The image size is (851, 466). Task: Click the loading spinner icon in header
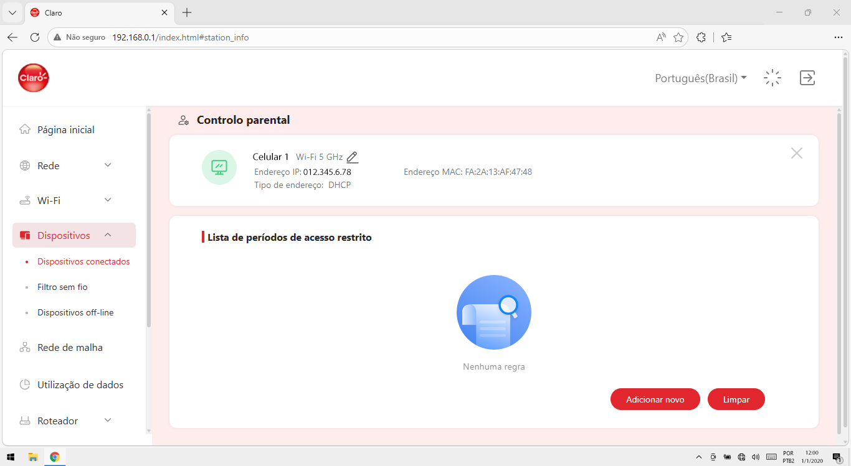tap(773, 78)
